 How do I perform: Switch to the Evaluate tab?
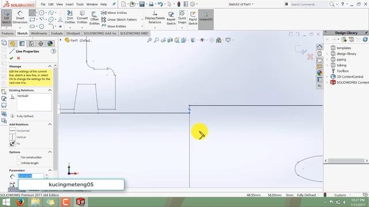[x=57, y=33]
